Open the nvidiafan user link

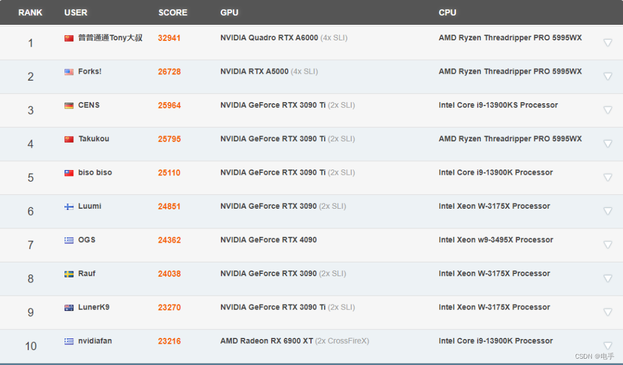click(95, 341)
